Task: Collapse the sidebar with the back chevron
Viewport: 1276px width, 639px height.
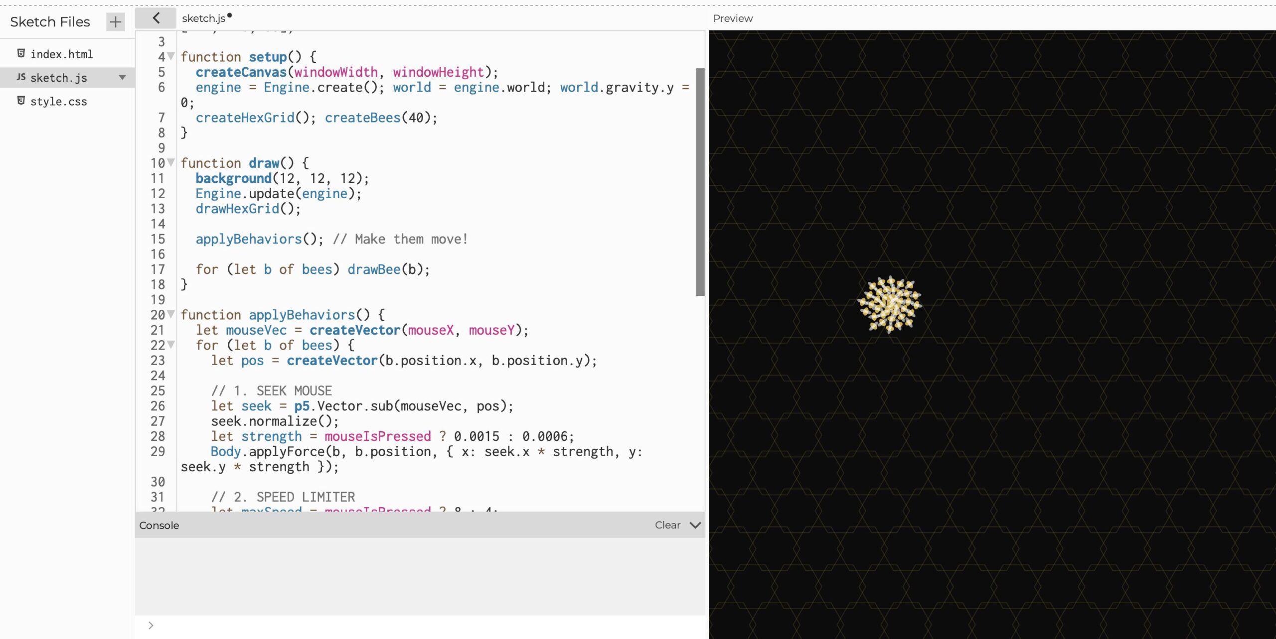Action: 156,18
